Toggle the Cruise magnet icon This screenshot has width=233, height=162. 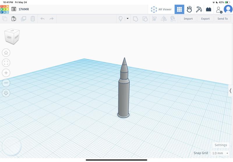[173, 19]
